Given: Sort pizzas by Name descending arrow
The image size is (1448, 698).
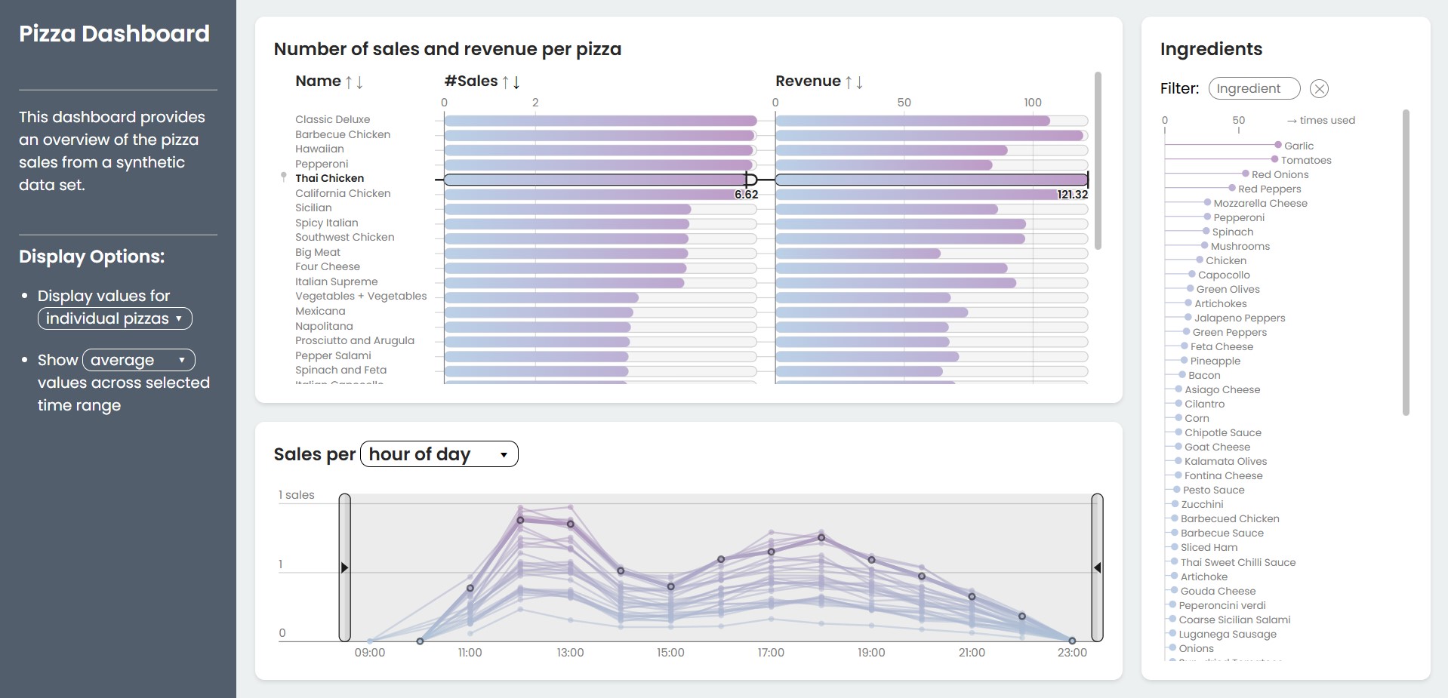Looking at the screenshot, I should pyautogui.click(x=359, y=81).
